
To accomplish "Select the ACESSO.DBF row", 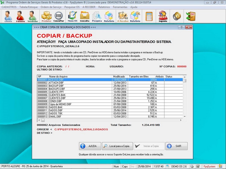I will point(110,80).
